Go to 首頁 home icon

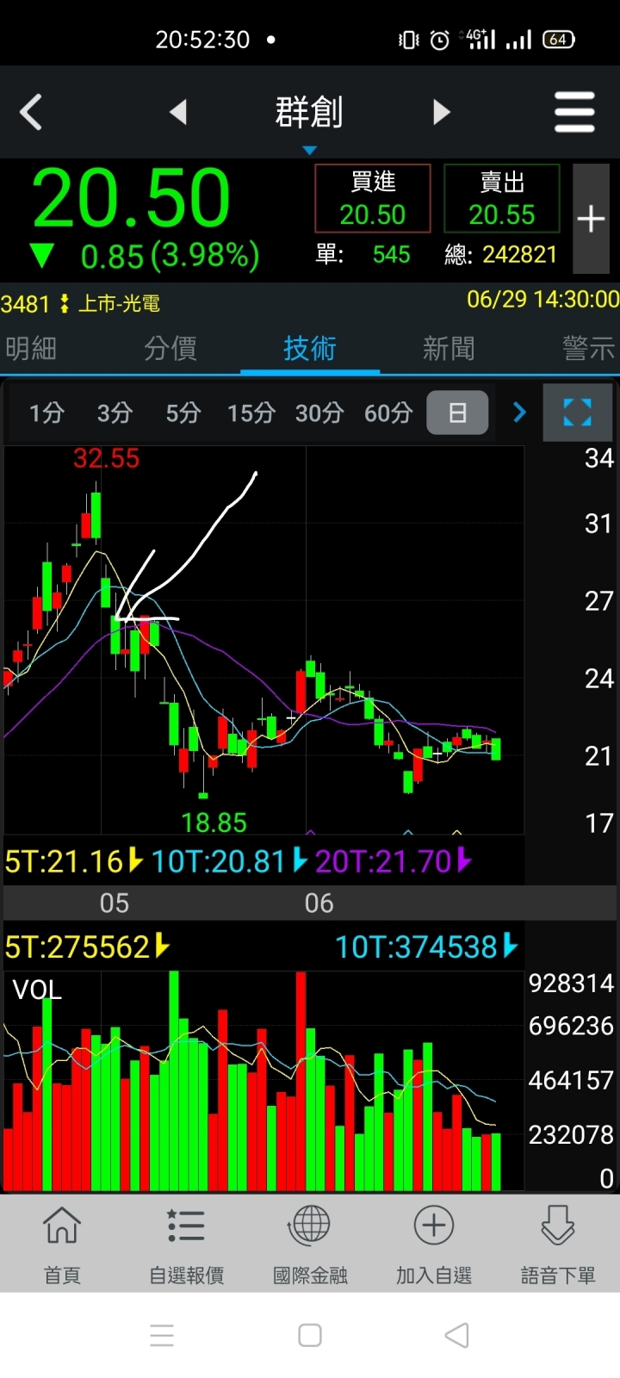(x=62, y=1245)
